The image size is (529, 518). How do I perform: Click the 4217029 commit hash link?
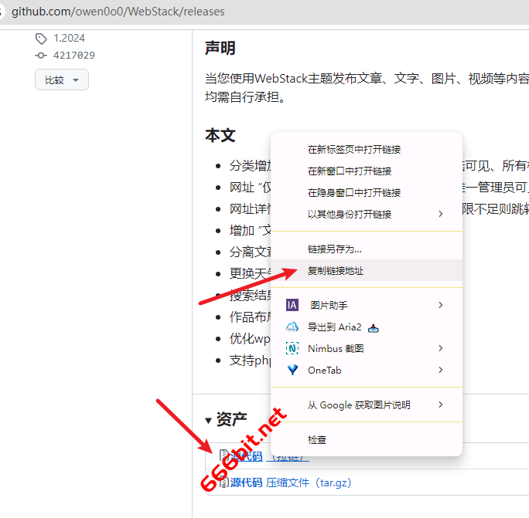click(x=74, y=56)
